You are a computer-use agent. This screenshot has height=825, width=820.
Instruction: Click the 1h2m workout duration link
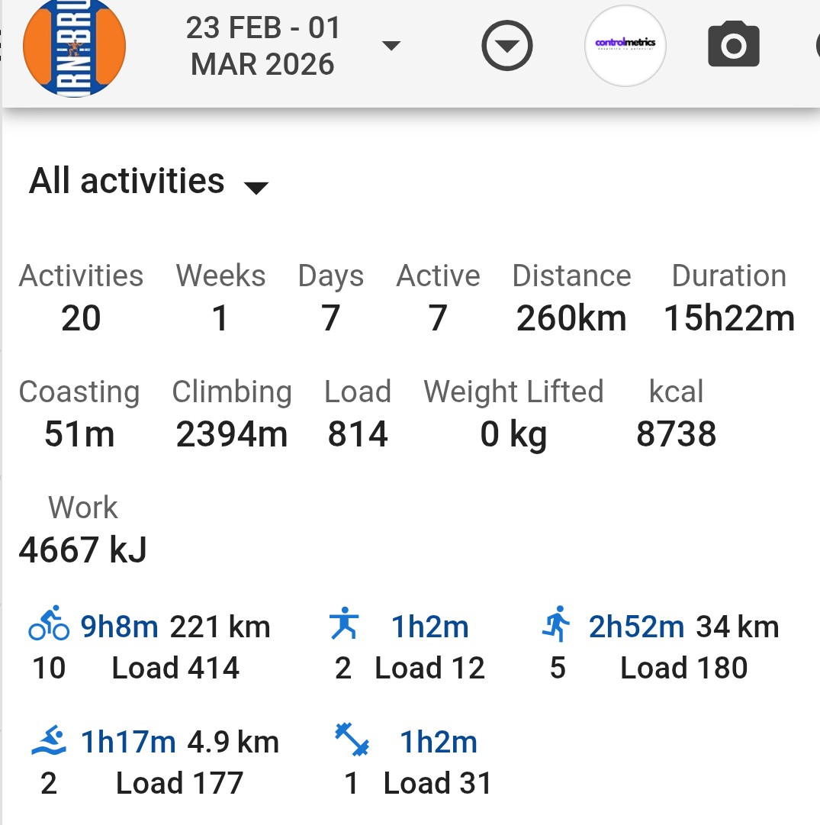[x=429, y=627]
